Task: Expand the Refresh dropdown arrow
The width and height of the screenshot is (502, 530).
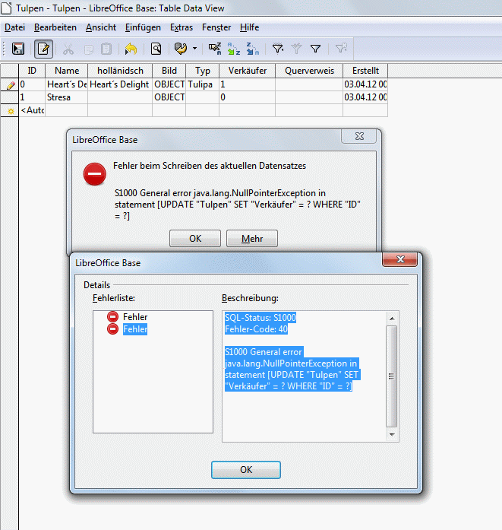Action: pyautogui.click(x=194, y=49)
